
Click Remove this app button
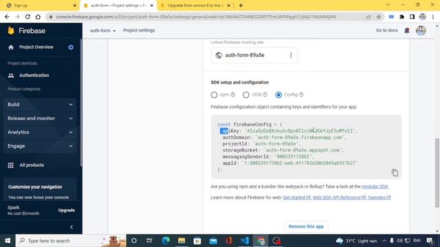pyautogui.click(x=306, y=226)
